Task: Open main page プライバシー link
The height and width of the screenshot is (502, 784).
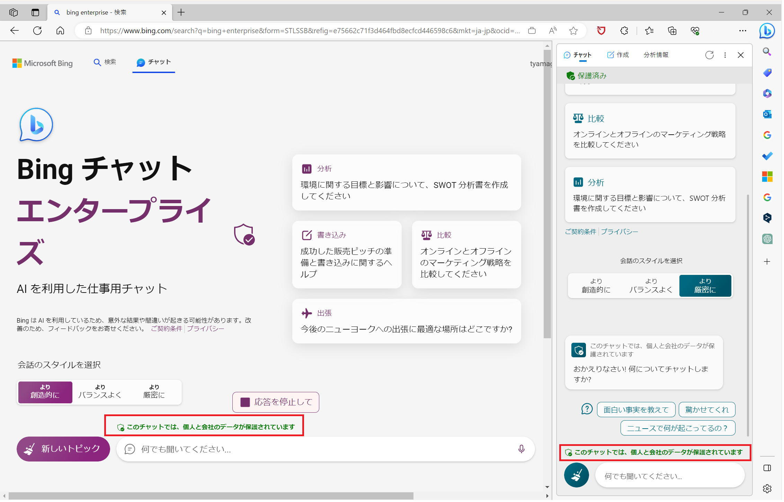Action: [x=205, y=329]
